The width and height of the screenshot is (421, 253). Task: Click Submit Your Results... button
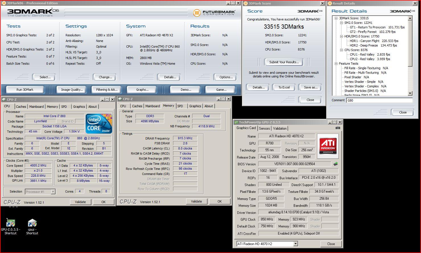[x=284, y=62]
